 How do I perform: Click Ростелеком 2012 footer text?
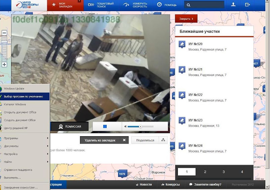pyautogui.click(x=243, y=185)
